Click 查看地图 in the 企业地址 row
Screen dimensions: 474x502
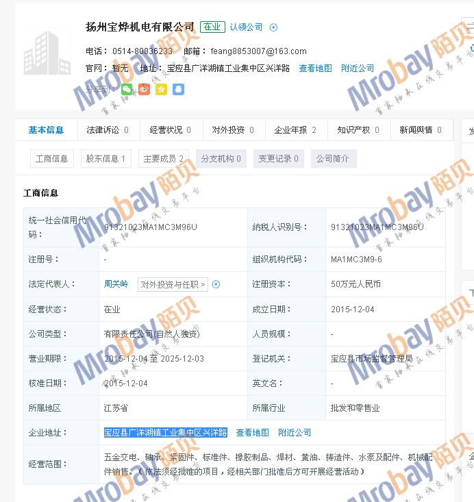pyautogui.click(x=252, y=433)
